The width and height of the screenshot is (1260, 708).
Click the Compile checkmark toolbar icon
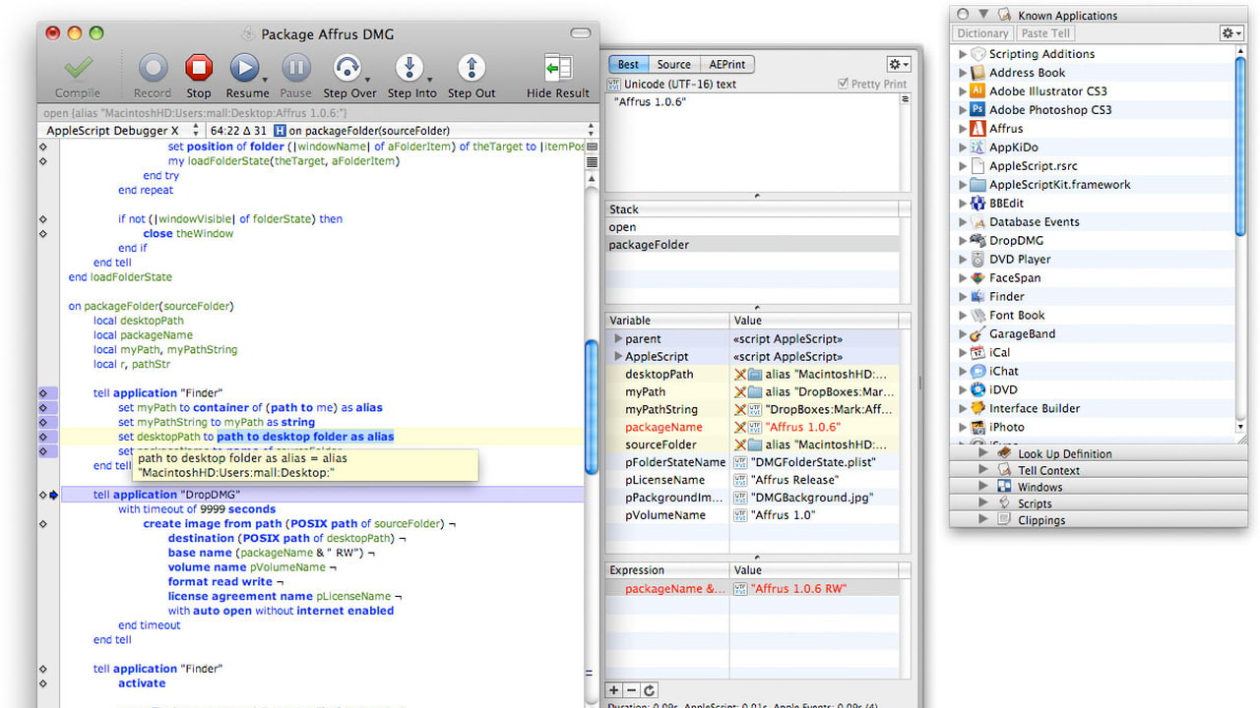77,68
